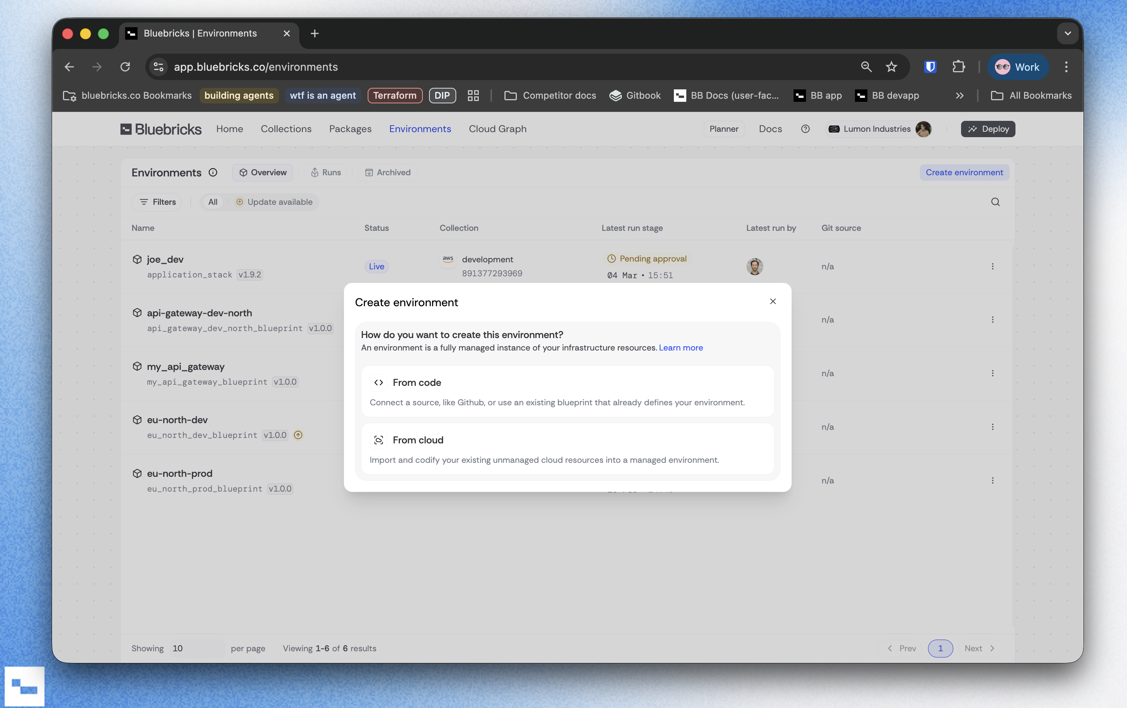Switch to the Runs tab
This screenshot has width=1127, height=708.
coord(326,172)
